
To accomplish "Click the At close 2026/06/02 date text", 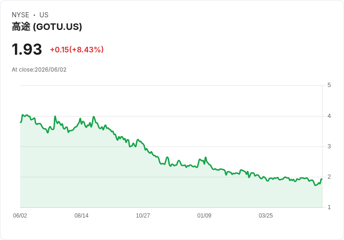I will [39, 70].
